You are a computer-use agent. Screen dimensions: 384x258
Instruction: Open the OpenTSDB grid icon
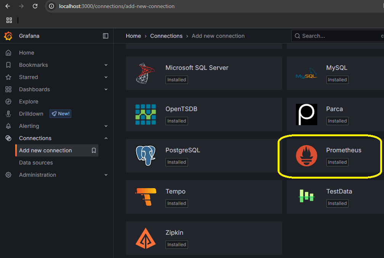click(146, 114)
